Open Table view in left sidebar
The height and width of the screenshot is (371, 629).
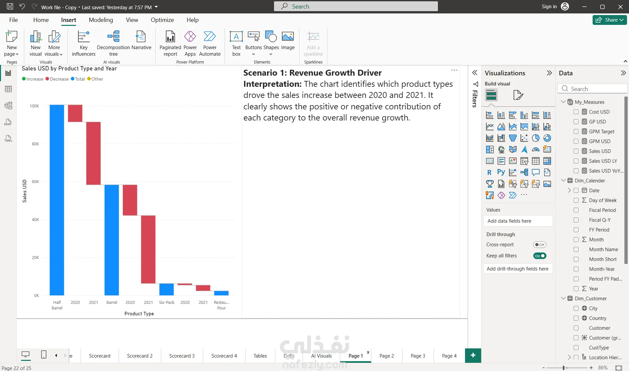pos(8,89)
